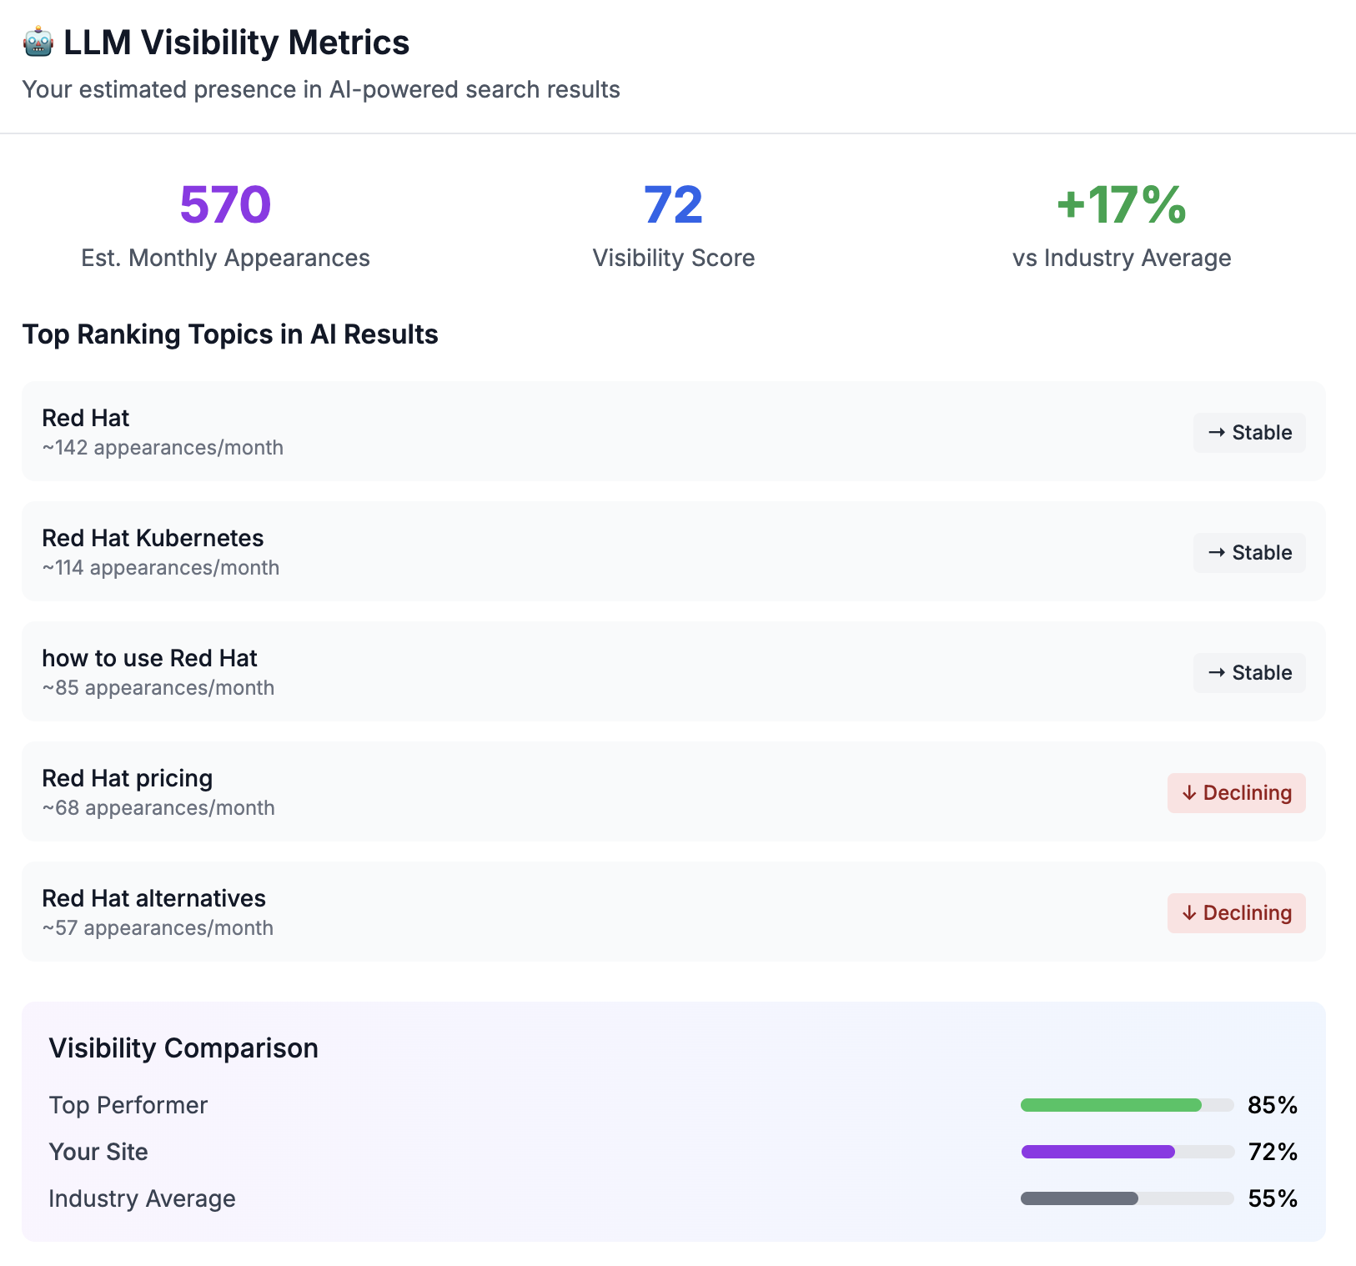1356x1266 pixels.
Task: Click Stable badge for Red Hat Kubernetes
Action: click(x=1249, y=553)
